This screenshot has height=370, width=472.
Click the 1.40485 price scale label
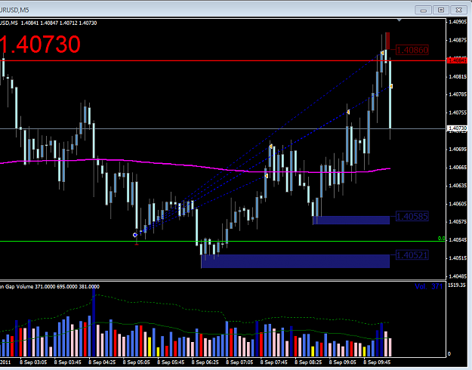click(x=458, y=276)
